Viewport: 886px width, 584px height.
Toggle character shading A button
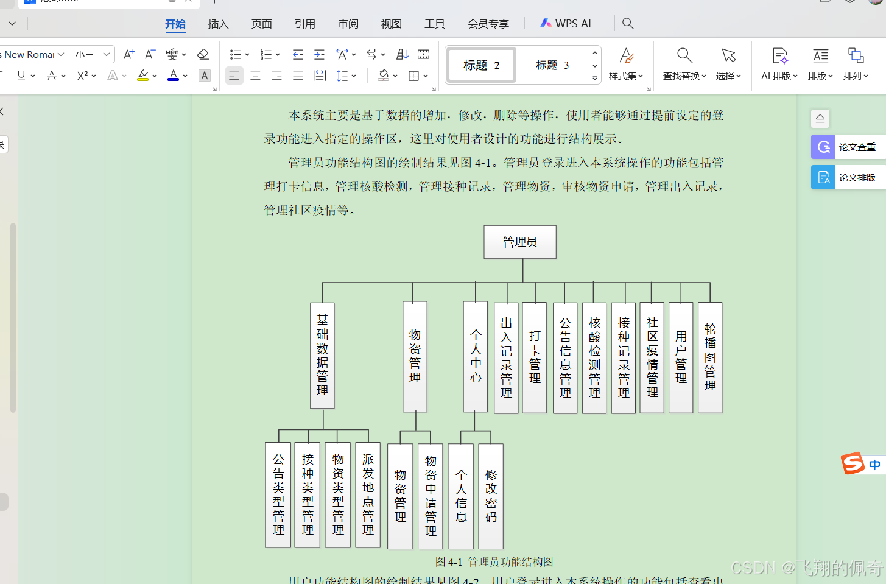point(205,76)
